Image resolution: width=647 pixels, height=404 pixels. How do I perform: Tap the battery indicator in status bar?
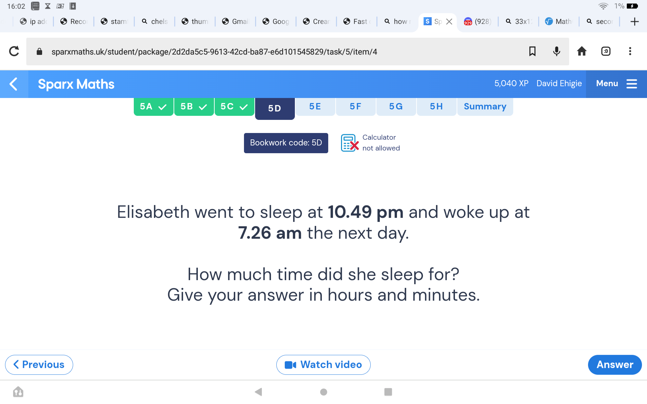pos(632,6)
